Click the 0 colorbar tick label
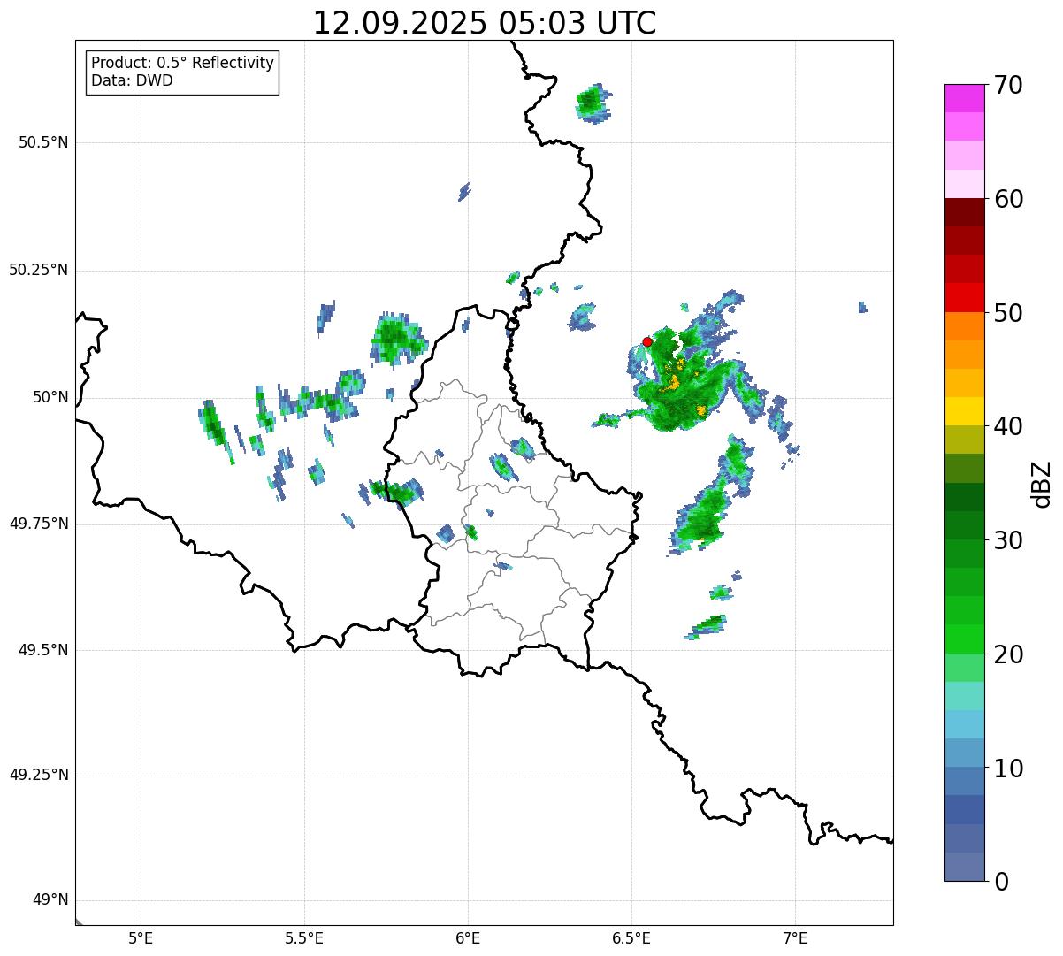The width and height of the screenshot is (1063, 956). coord(1000,882)
